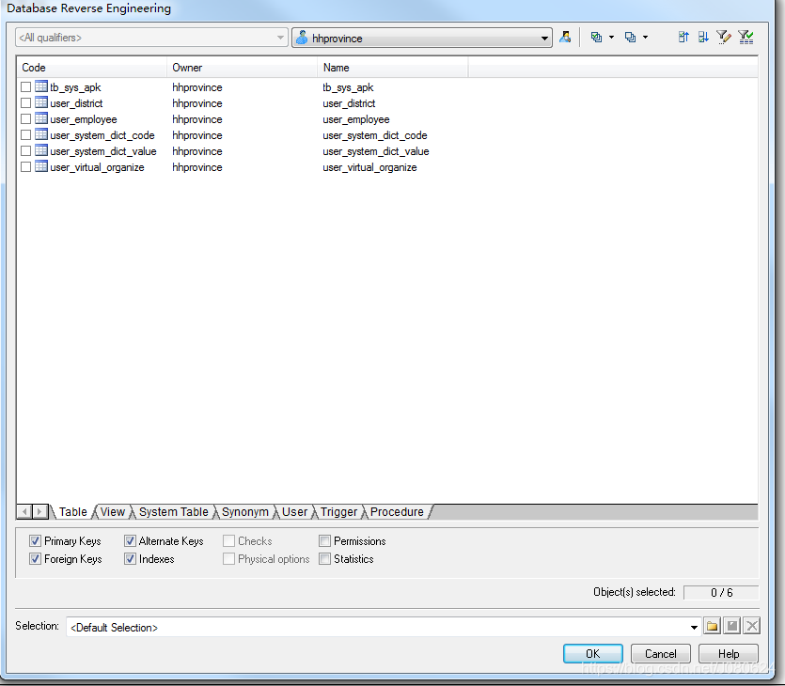Check the tb_sys_apk table checkbox
Screen dimensions: 785x686
click(x=26, y=87)
